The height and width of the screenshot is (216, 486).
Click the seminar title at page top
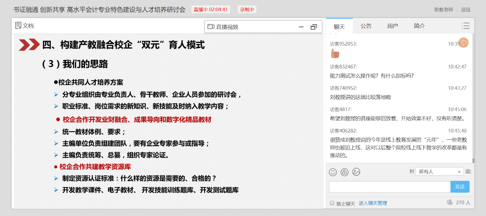click(99, 10)
